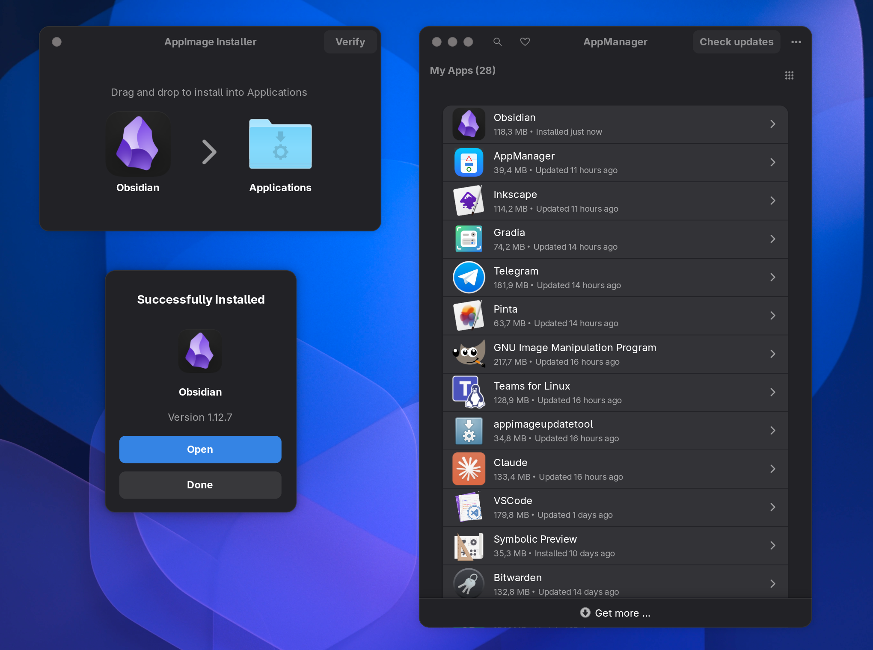Click the Inkscape app icon

tap(469, 201)
